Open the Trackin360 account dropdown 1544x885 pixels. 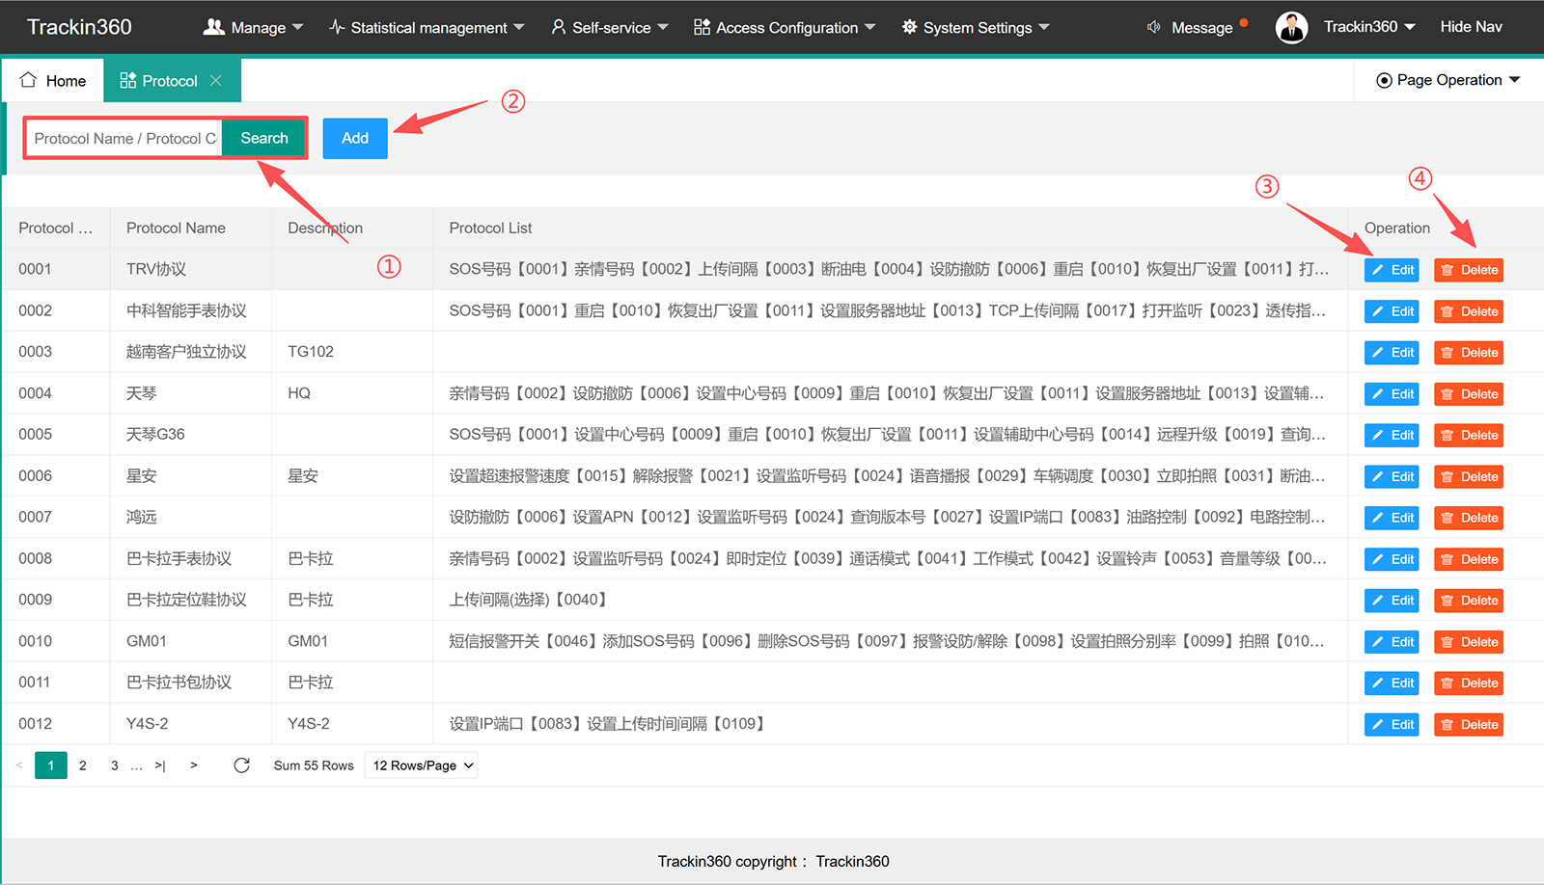click(x=1369, y=27)
